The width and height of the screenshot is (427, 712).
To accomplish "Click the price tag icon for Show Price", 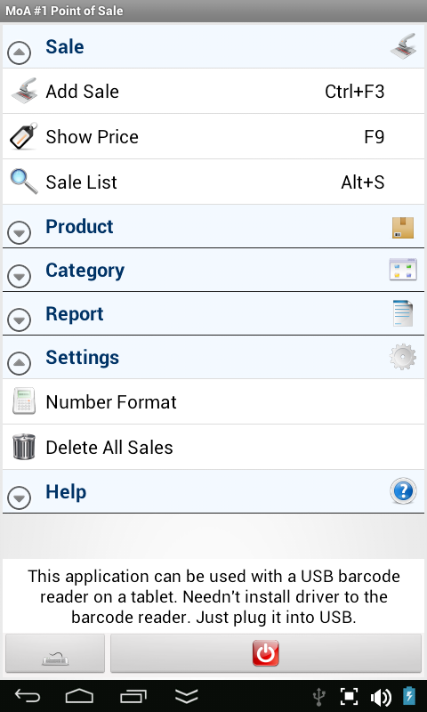I will click(x=24, y=136).
